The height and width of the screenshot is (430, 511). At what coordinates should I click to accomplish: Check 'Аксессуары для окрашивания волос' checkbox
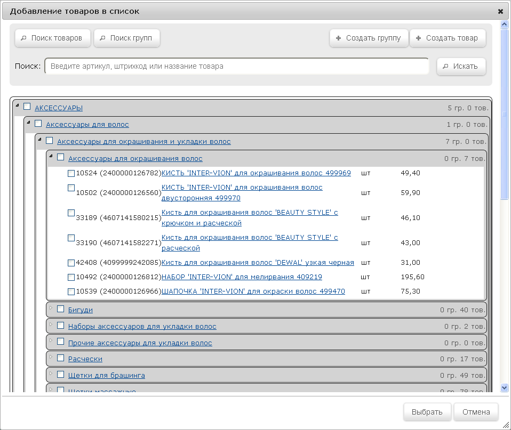[x=60, y=157]
